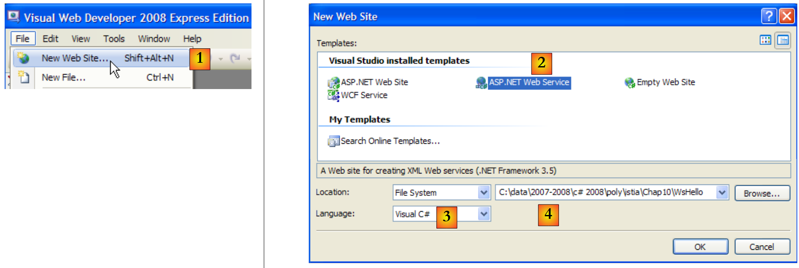Choose the Empty Web Site template icon
Image resolution: width=799 pixels, height=268 pixels.
[x=629, y=82]
